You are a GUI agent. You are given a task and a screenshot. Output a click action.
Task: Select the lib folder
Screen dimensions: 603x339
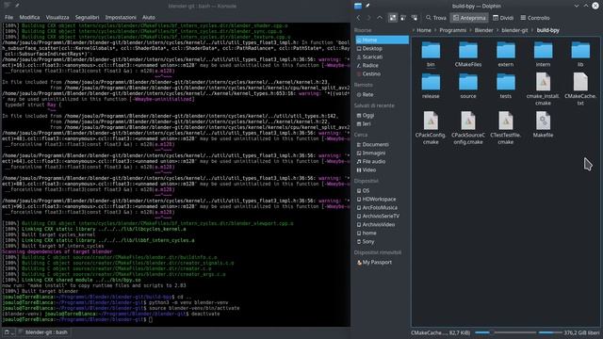[580, 55]
